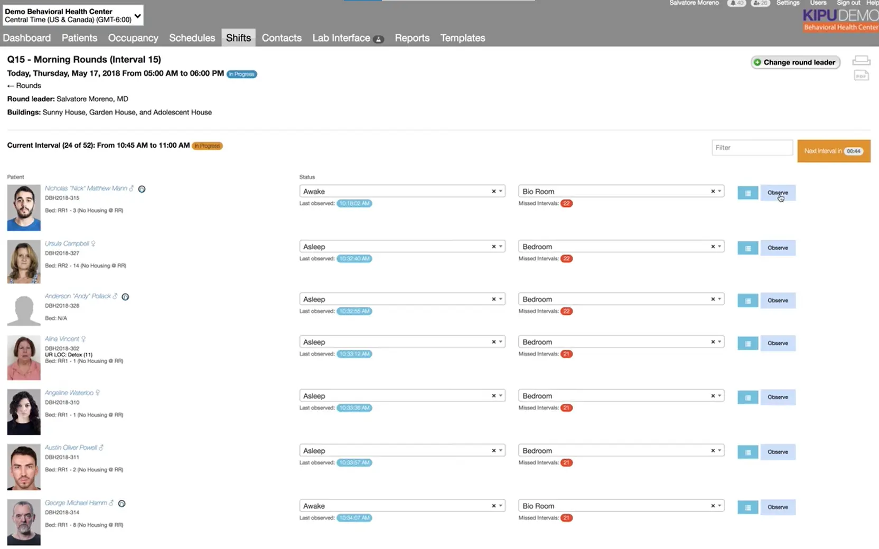The height and width of the screenshot is (549, 879).
Task: Click Observe for George Michael Hamm
Action: [778, 507]
